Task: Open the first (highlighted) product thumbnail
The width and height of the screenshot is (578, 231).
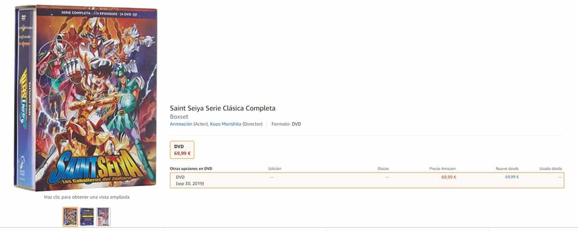Action: 70,217
